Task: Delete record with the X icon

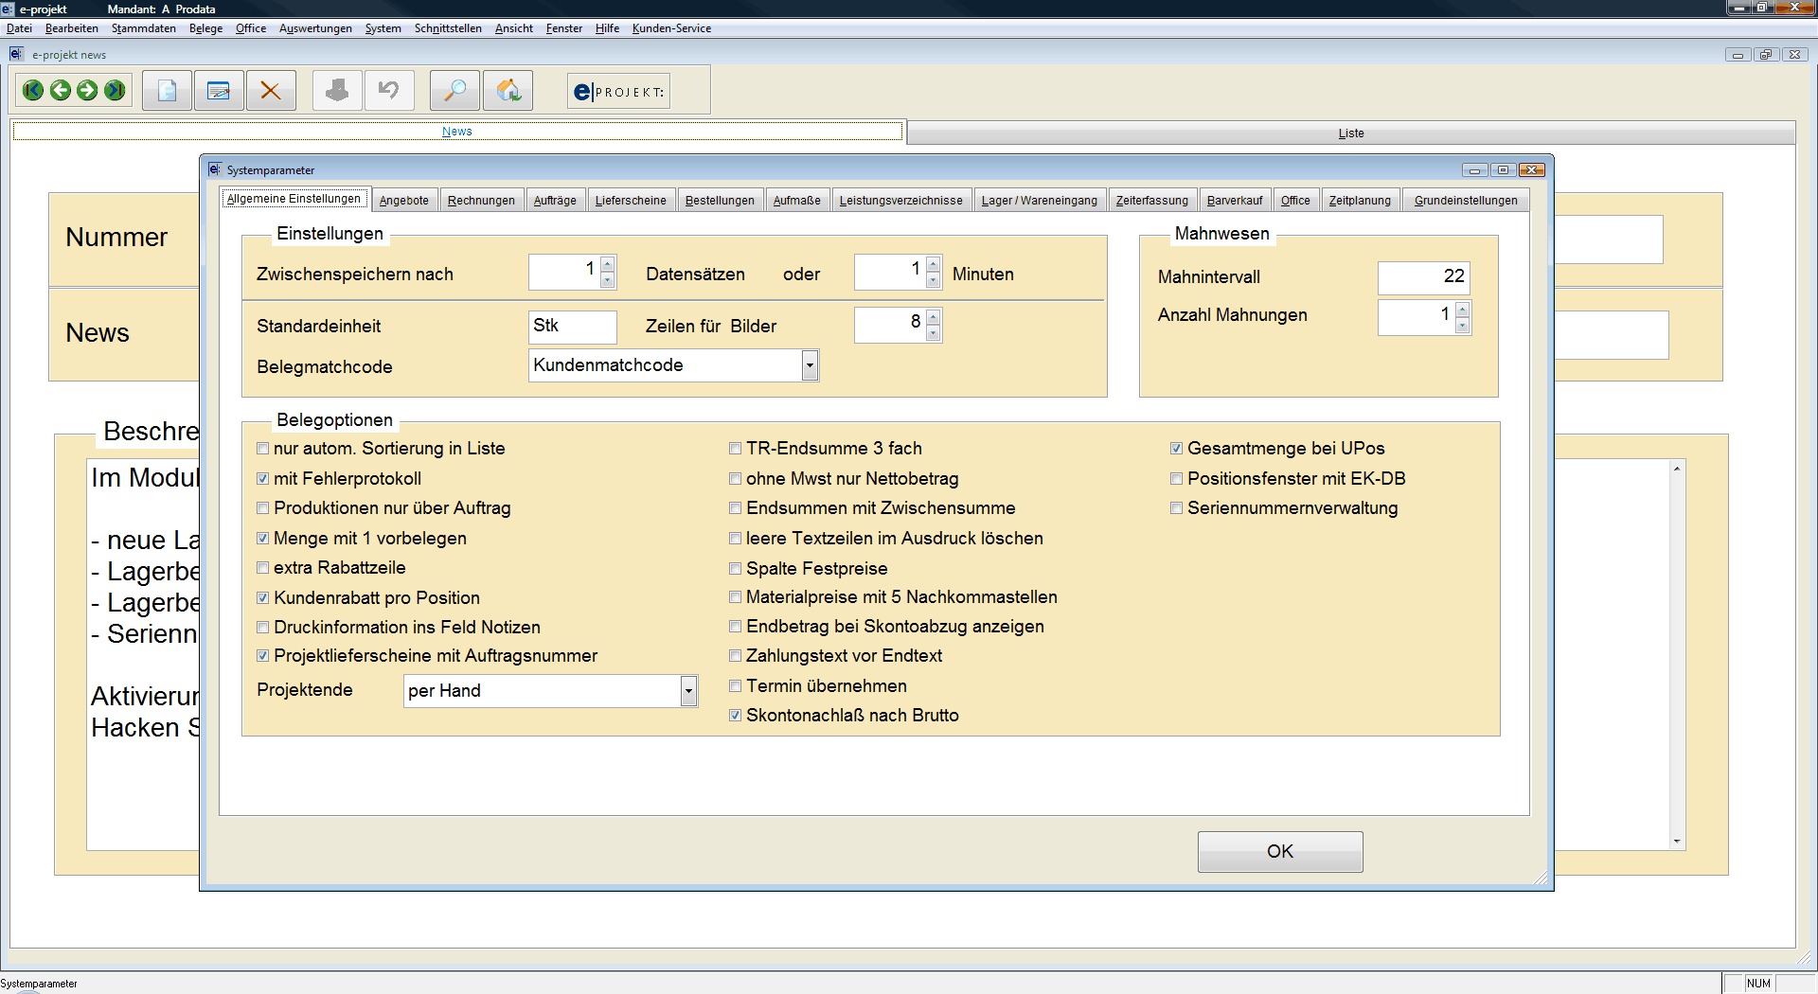Action: pos(271,91)
